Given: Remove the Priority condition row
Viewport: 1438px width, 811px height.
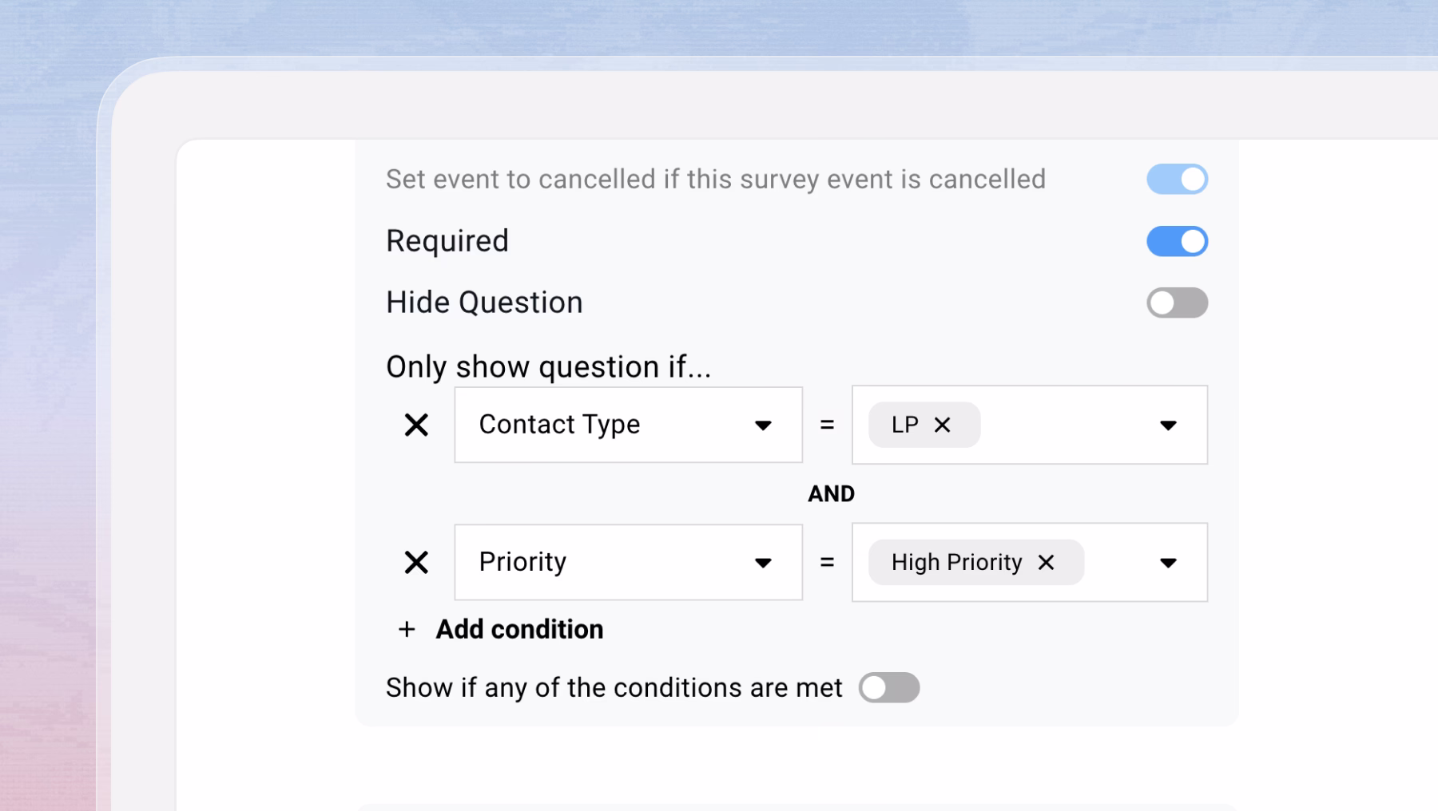Looking at the screenshot, I should pyautogui.click(x=416, y=563).
